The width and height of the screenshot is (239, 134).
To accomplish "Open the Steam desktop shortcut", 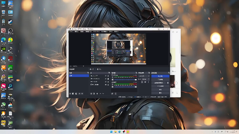I will [10, 22].
